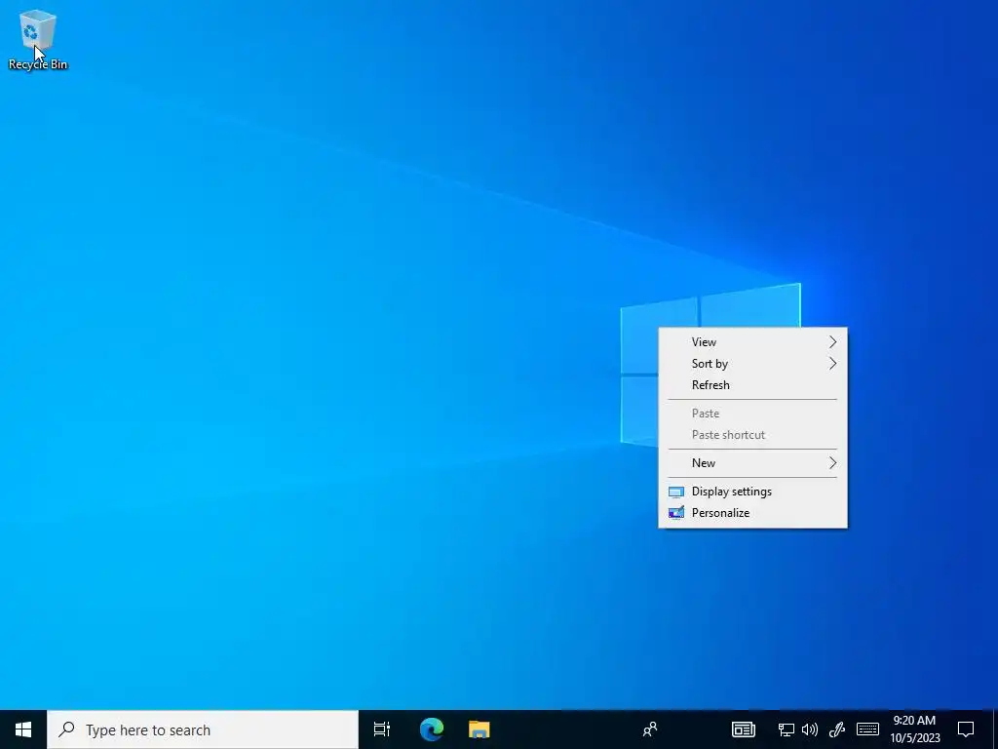
Task: Click the network status tray icon
Action: [787, 729]
